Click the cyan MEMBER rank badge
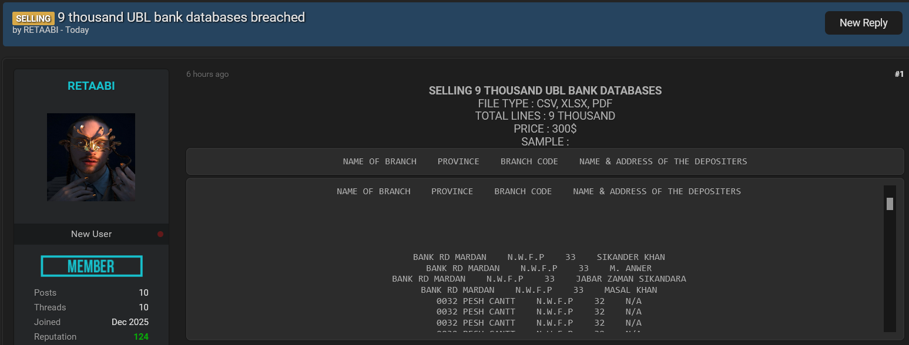Viewport: 909px width, 345px height. pos(91,266)
